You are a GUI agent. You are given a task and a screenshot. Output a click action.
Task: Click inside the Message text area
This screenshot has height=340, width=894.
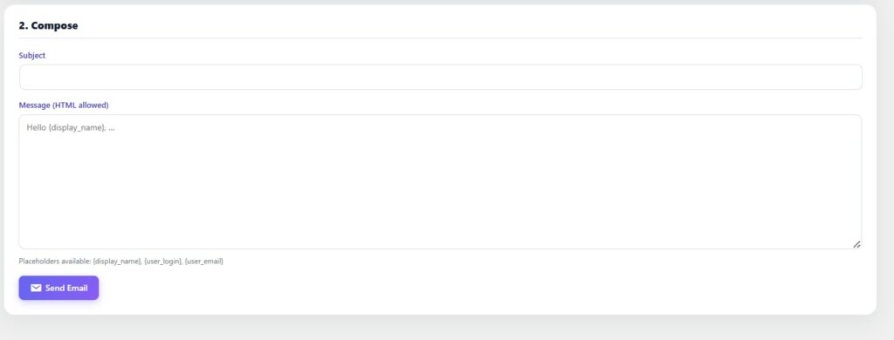point(440,181)
